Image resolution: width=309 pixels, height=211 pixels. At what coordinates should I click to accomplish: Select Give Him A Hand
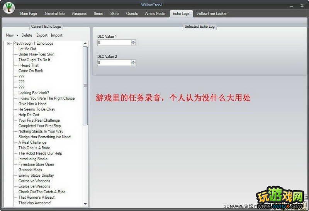tap(32, 104)
